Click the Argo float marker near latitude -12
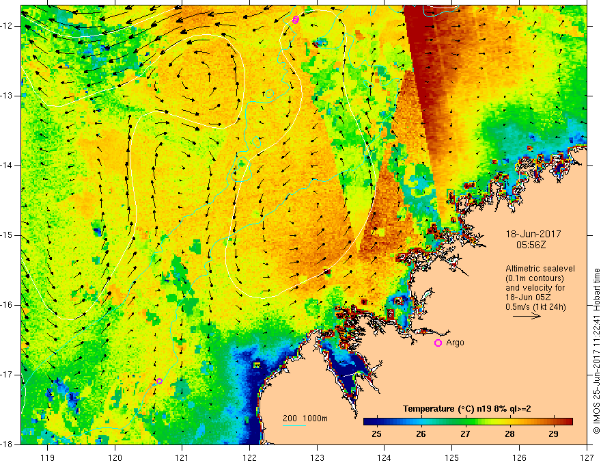This screenshot has width=601, height=465. (296, 20)
